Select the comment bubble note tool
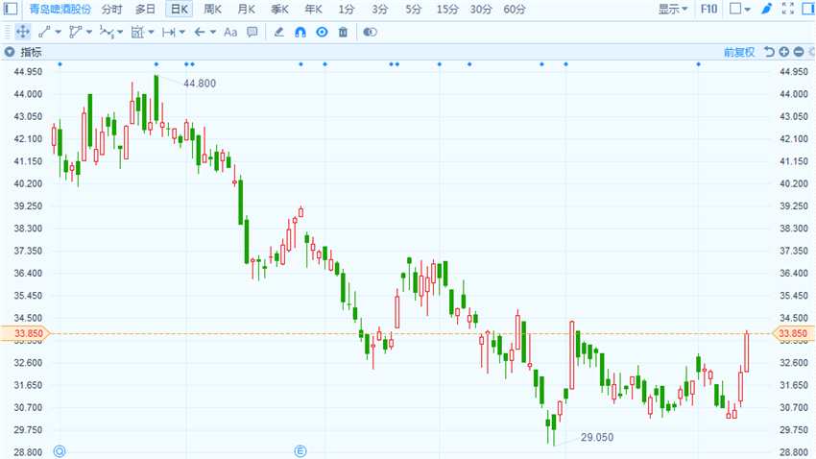This screenshot has width=816, height=459. 252,33
